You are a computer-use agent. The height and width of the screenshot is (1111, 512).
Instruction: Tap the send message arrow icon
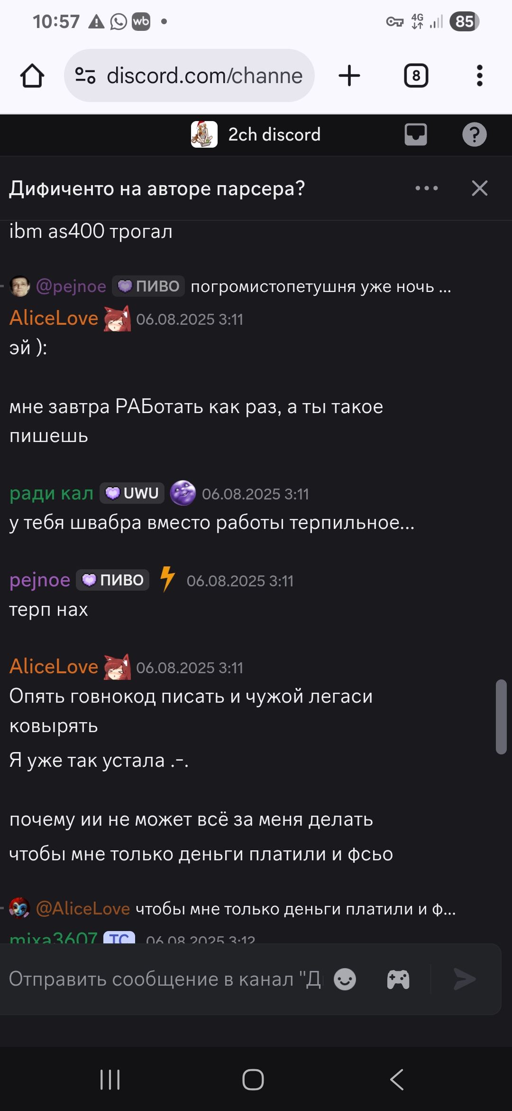coord(465,979)
